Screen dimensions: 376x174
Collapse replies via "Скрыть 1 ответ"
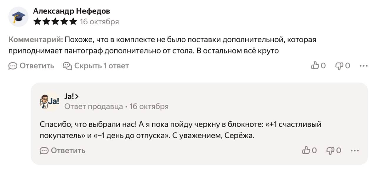pyautogui.click(x=96, y=66)
